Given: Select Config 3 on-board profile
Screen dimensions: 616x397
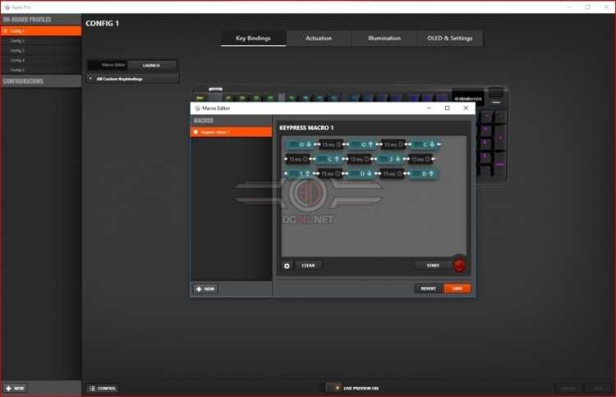Looking at the screenshot, I should [41, 51].
